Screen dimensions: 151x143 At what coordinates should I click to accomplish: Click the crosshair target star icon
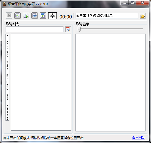tap(52, 16)
